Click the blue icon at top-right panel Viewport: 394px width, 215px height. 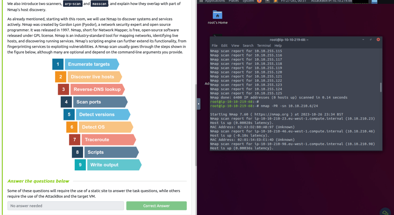pos(374,2)
